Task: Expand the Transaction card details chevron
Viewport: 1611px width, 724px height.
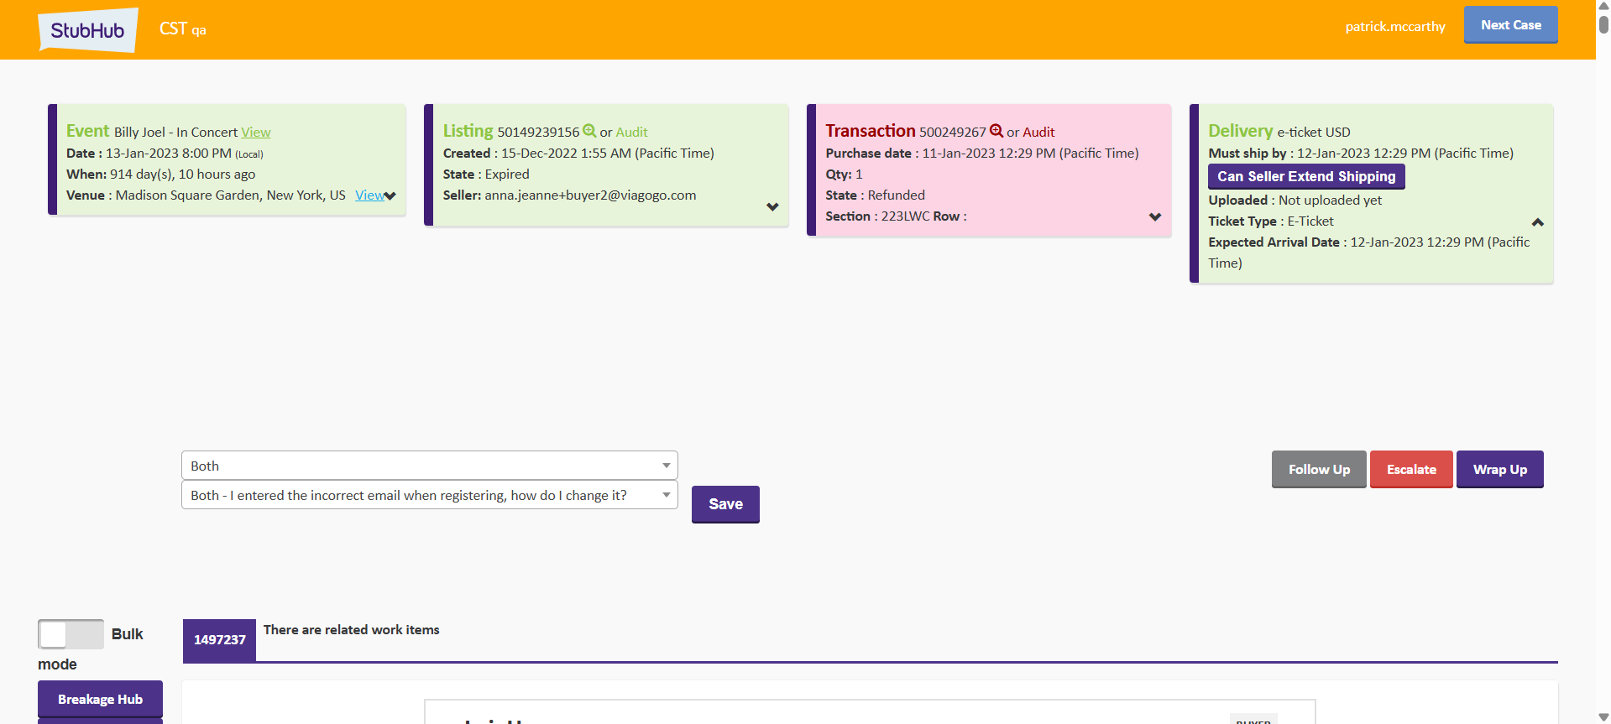Action: [1155, 216]
